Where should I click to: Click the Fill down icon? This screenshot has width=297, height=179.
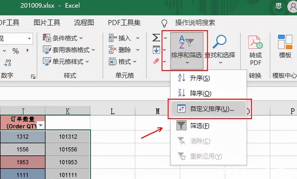click(156, 50)
